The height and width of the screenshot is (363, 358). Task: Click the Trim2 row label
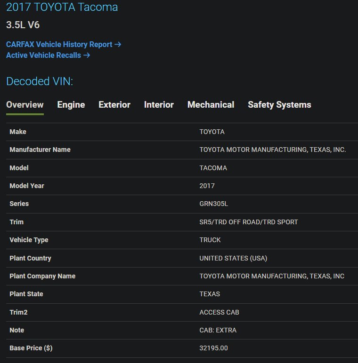point(18,312)
